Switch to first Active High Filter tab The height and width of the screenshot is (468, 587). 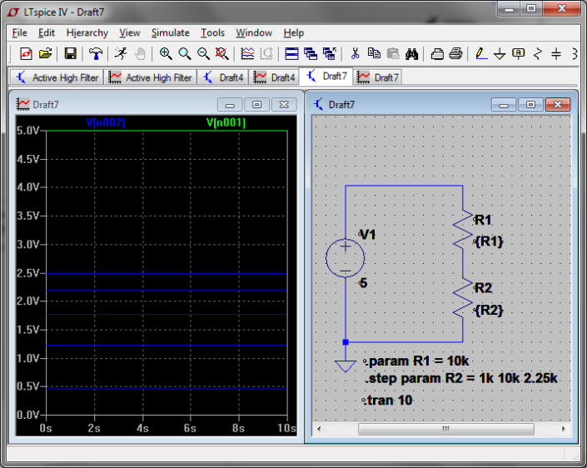tap(56, 77)
